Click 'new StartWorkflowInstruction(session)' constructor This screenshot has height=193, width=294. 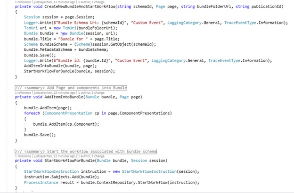tap(155, 171)
